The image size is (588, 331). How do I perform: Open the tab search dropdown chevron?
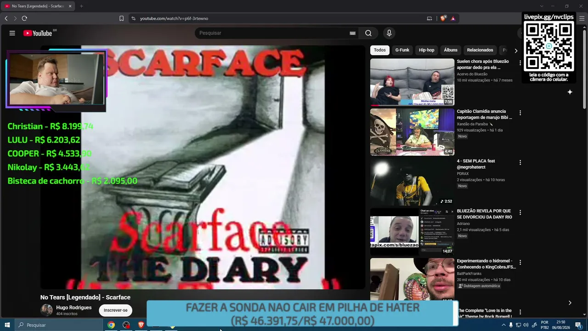click(x=542, y=6)
